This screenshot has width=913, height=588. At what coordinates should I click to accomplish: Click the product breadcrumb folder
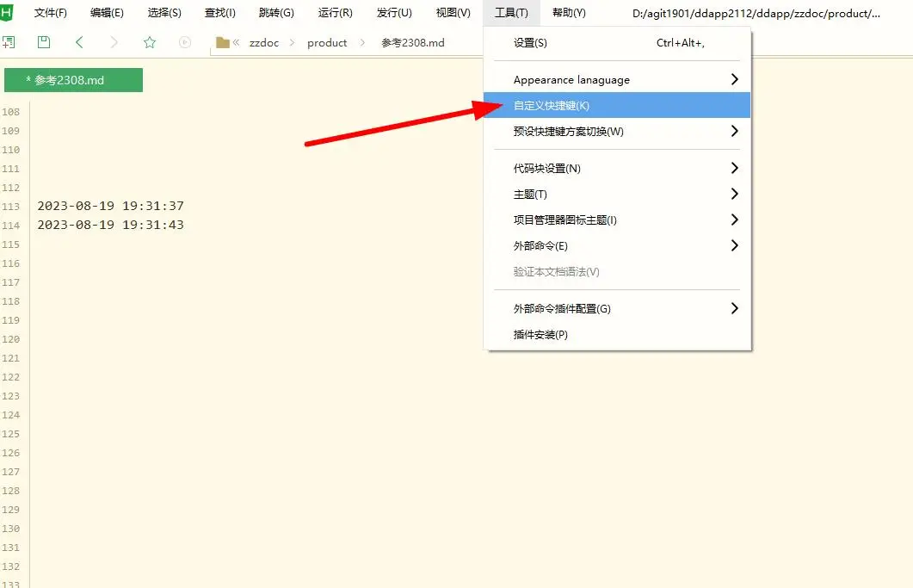coord(327,43)
